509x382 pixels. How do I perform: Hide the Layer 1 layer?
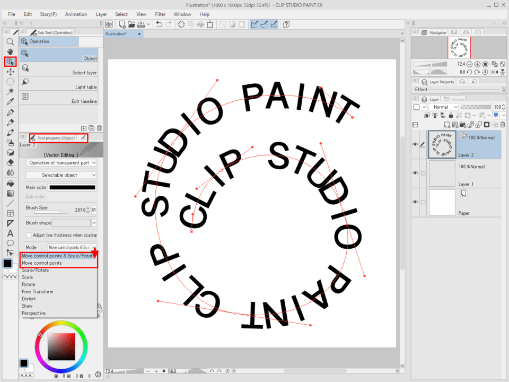pos(415,173)
